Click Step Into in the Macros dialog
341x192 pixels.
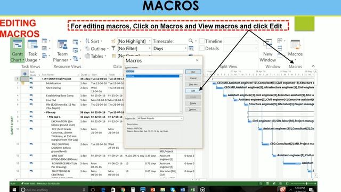tap(193, 84)
